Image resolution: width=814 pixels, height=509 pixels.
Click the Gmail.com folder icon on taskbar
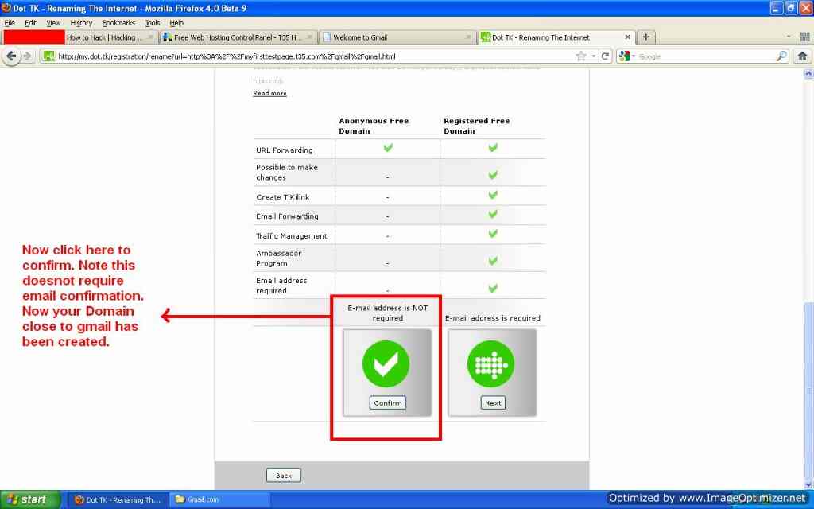click(x=180, y=499)
